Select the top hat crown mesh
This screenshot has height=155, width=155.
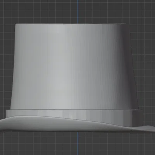[74, 67]
